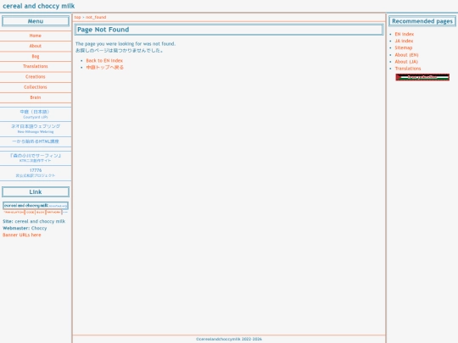Click text 'The page you were looking for was not found.'
Screen dimensions: 458x343
click(126, 44)
